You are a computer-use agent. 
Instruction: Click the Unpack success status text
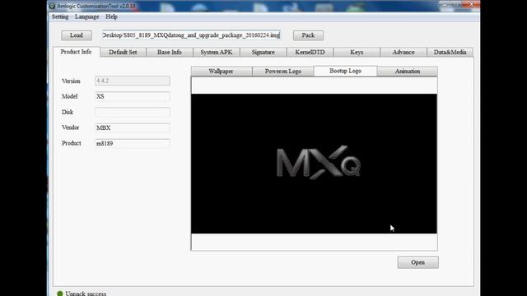(x=86, y=294)
